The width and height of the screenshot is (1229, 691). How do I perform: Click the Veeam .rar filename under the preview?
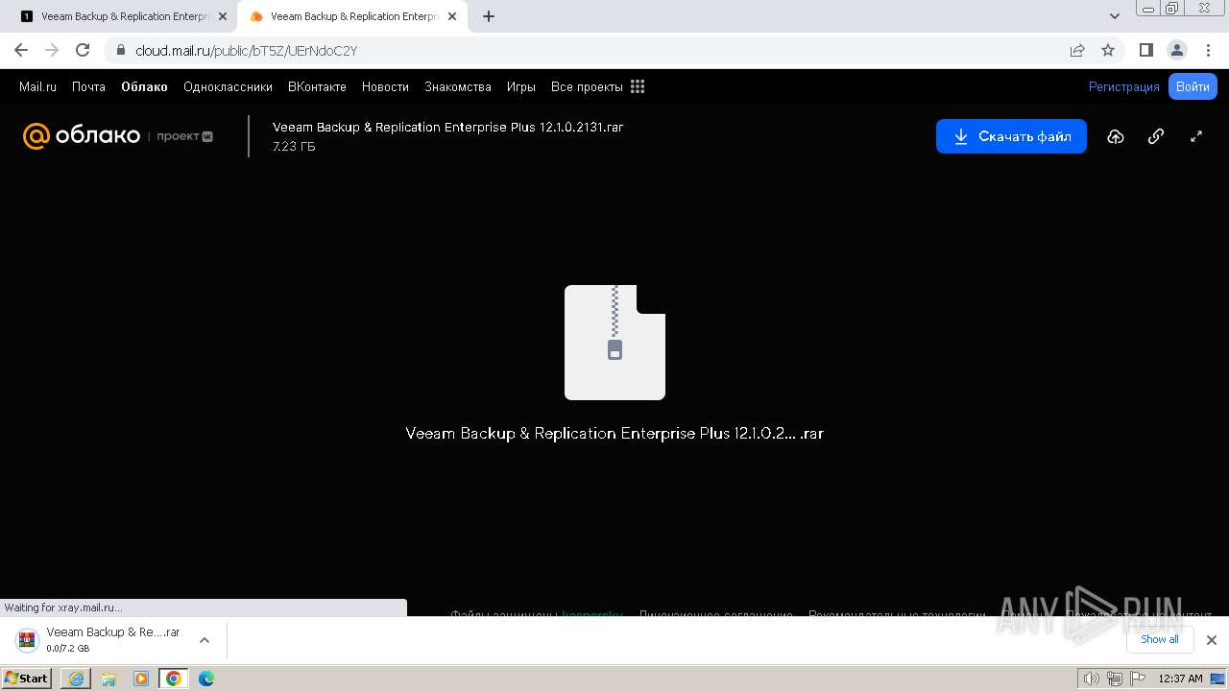tap(614, 433)
